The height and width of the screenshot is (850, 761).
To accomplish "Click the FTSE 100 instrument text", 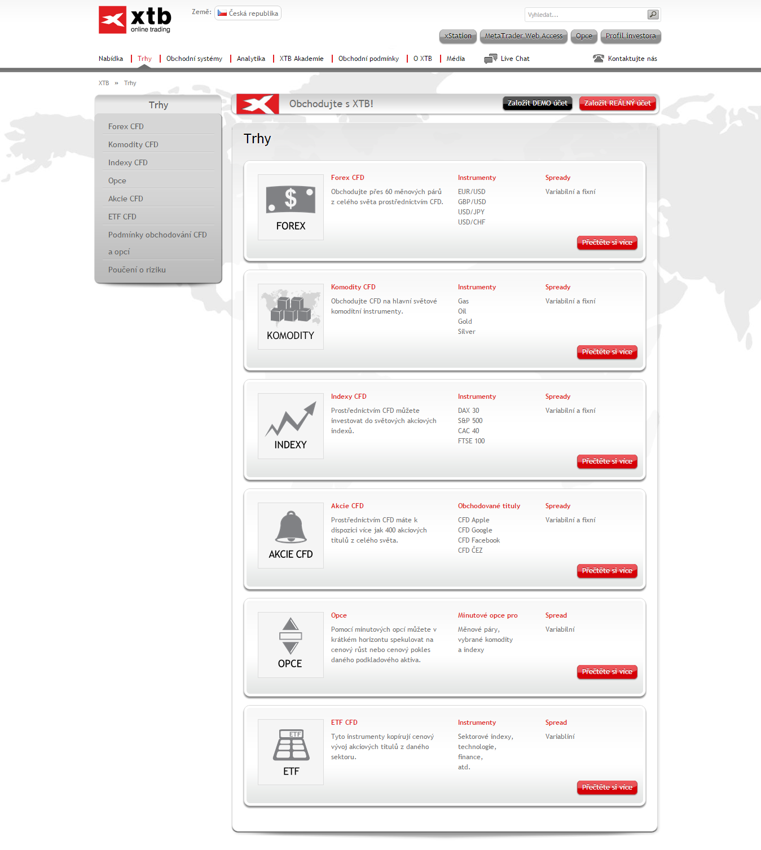I will point(471,441).
